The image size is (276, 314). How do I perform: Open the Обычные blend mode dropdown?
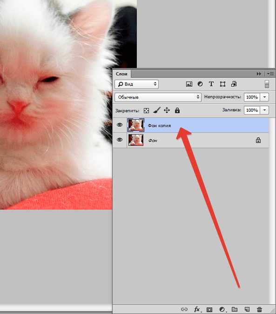click(x=158, y=97)
